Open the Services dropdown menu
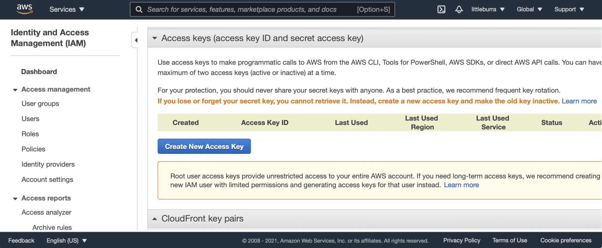 (x=67, y=9)
